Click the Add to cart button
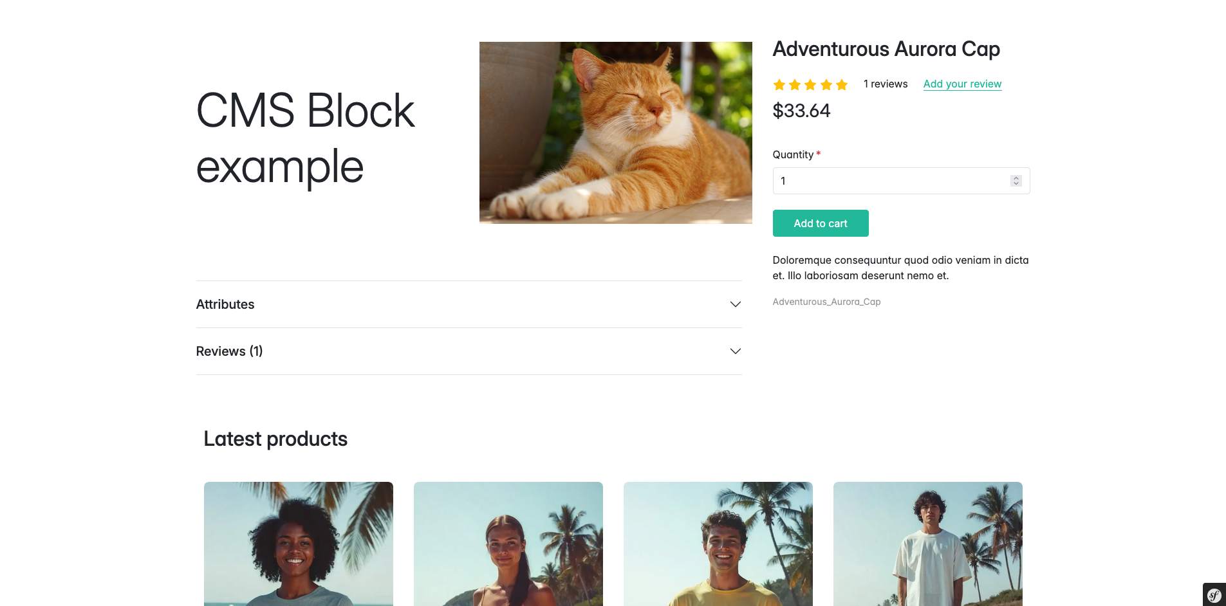 coord(821,223)
